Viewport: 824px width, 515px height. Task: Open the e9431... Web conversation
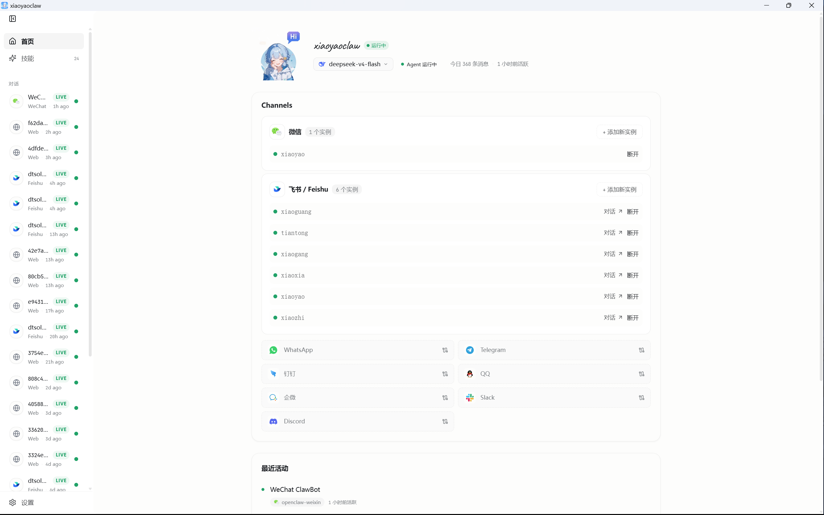[44, 306]
